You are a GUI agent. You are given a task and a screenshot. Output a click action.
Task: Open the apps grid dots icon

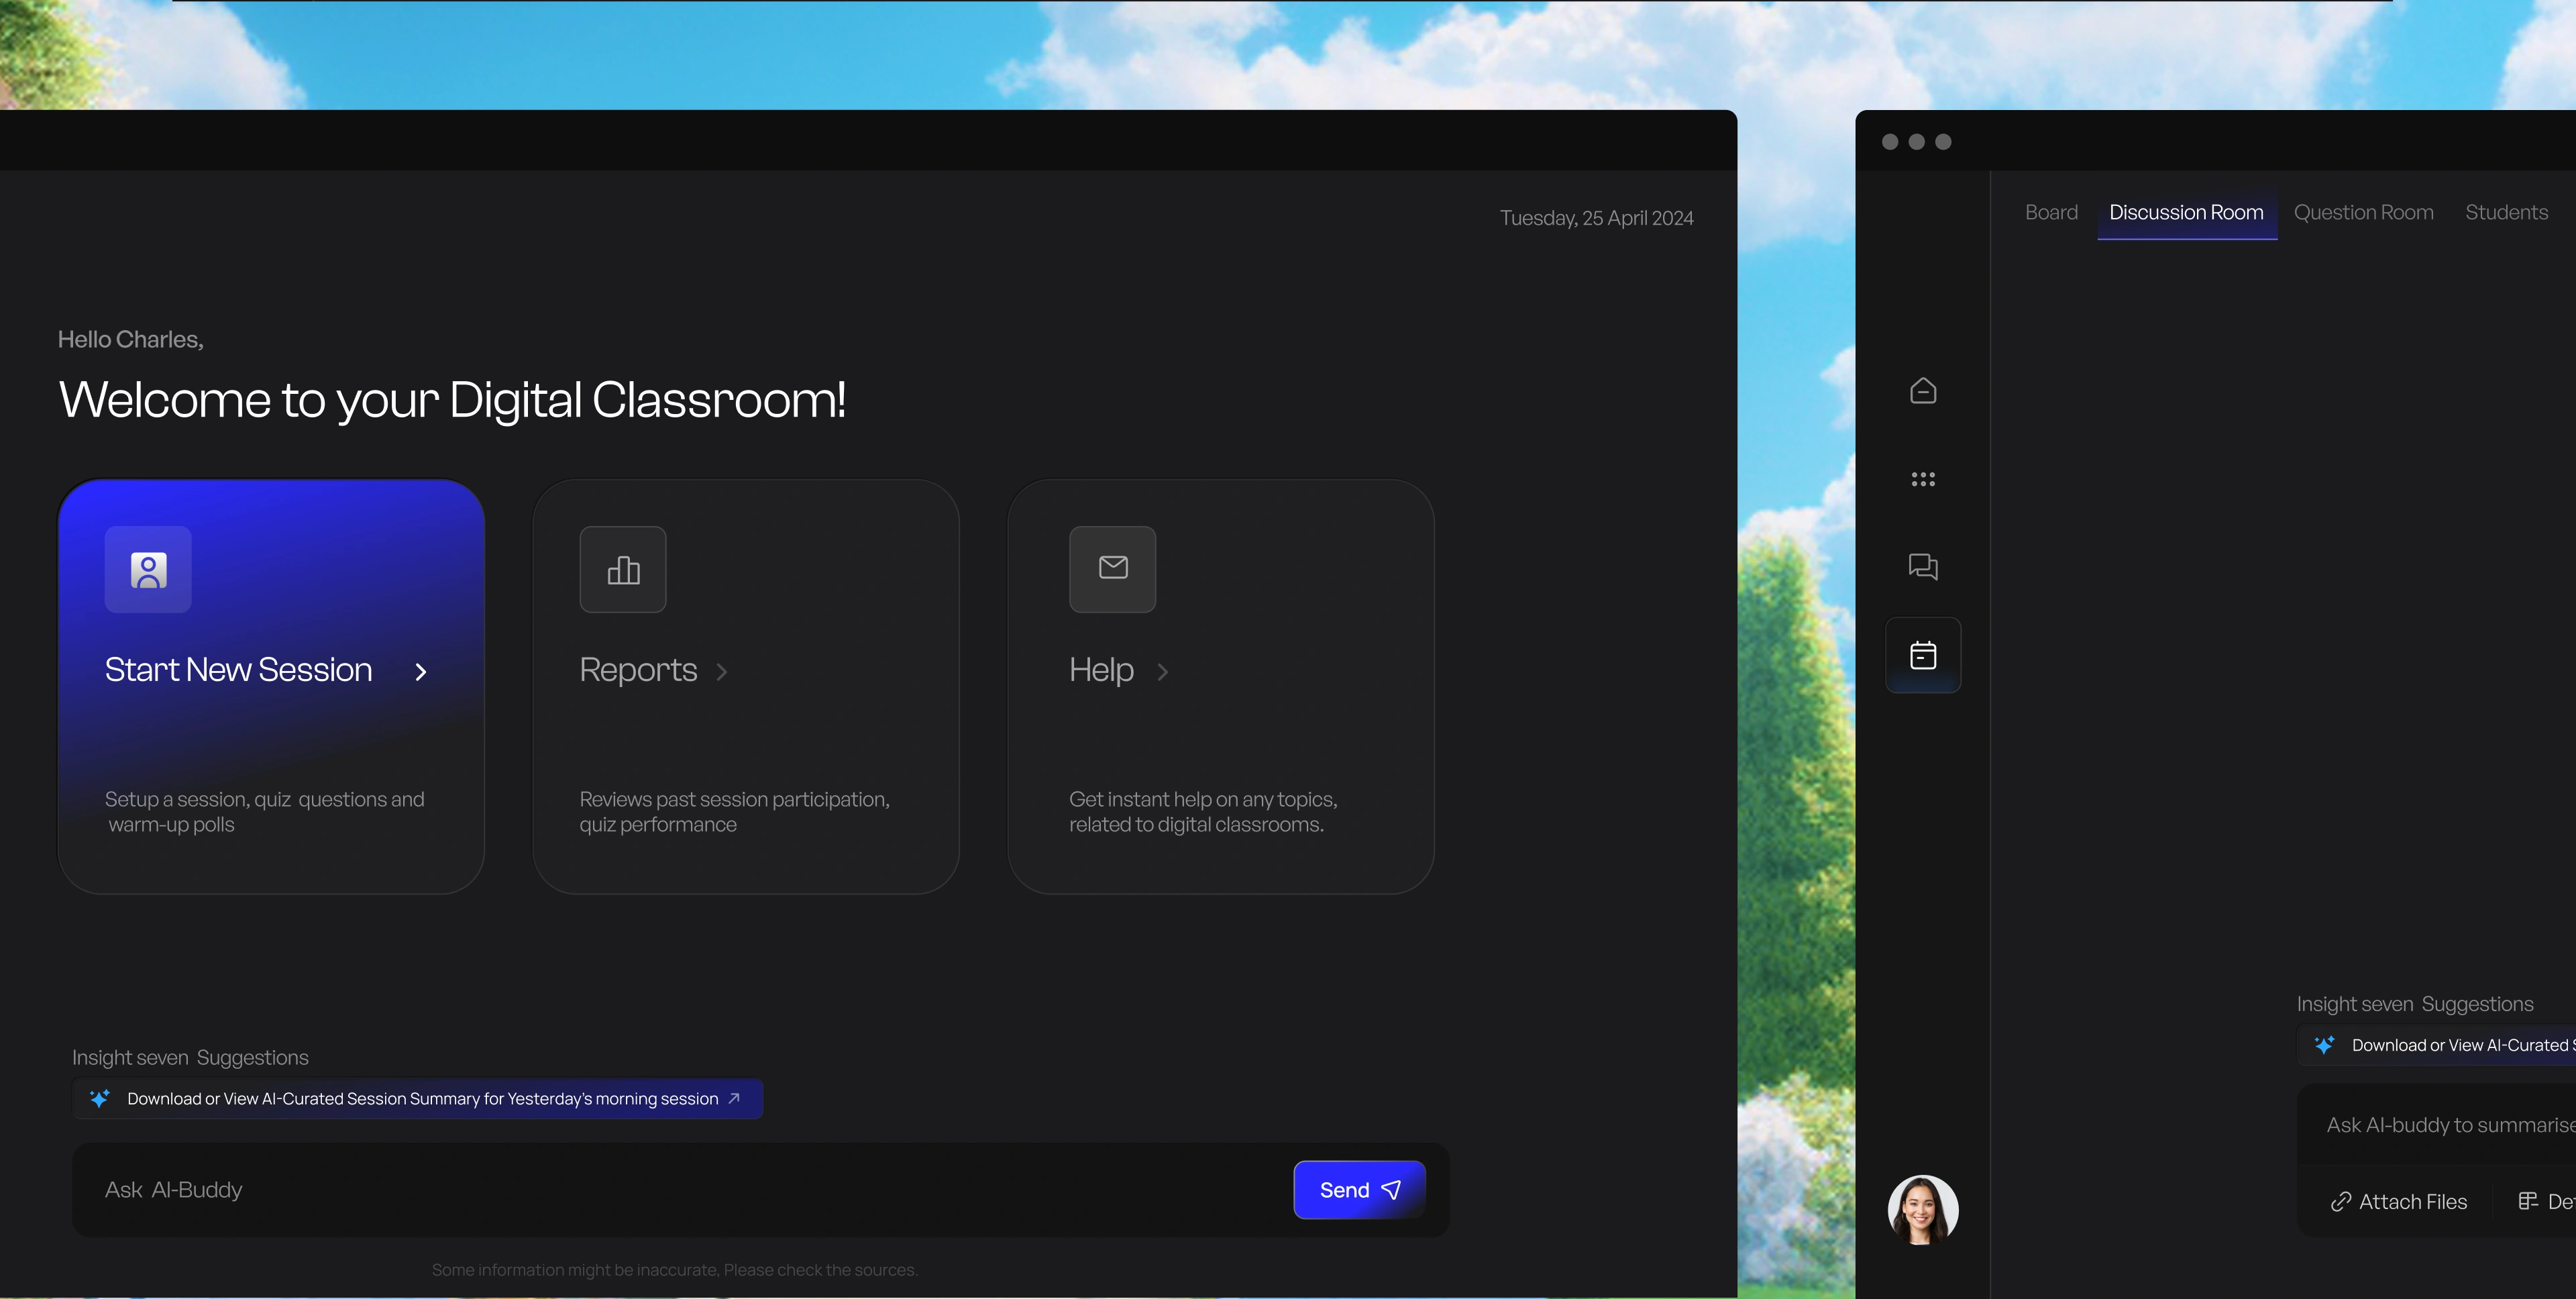click(1923, 479)
